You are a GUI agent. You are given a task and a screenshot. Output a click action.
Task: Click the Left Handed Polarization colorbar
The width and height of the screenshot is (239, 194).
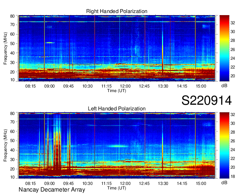point(224,145)
